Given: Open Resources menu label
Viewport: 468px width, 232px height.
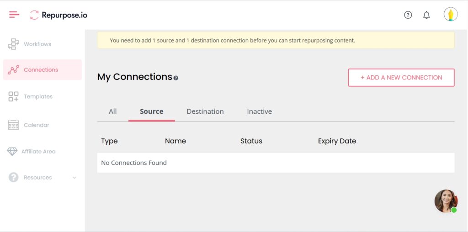Looking at the screenshot, I should tap(38, 178).
